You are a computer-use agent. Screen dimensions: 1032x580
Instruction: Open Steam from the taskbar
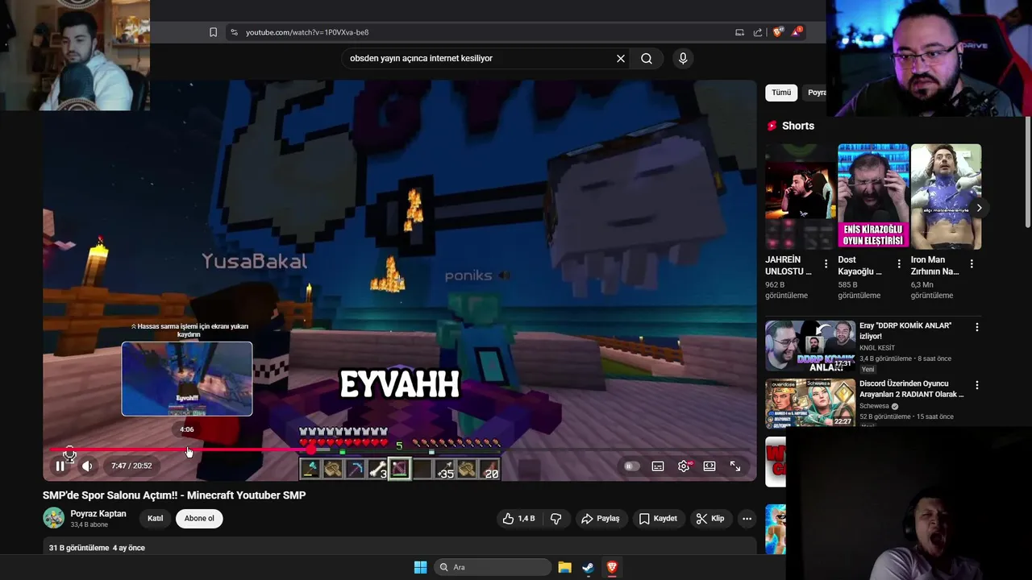point(588,567)
